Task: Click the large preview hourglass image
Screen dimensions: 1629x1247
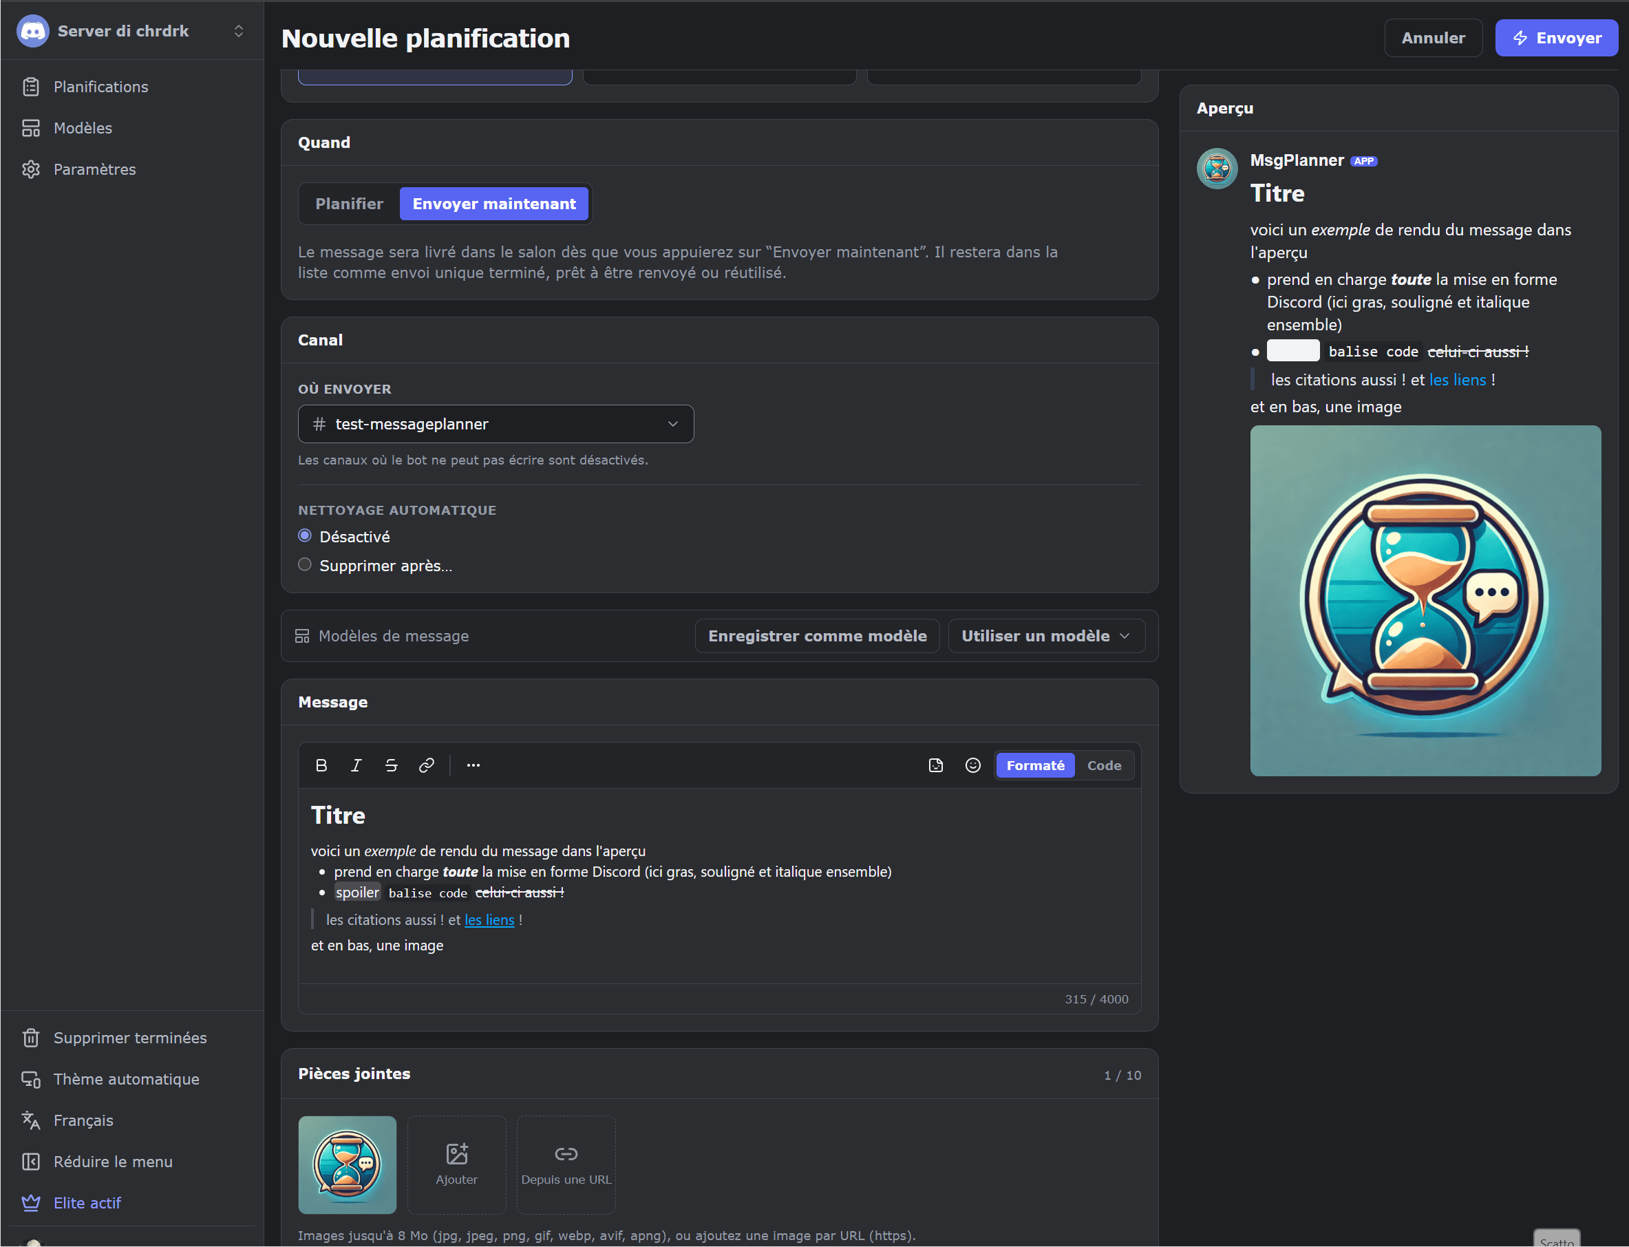Action: 1426,601
